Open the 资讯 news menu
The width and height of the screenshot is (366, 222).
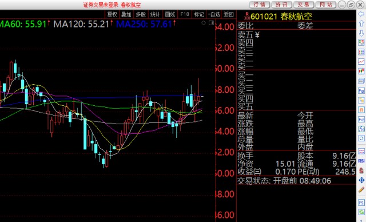281,5
